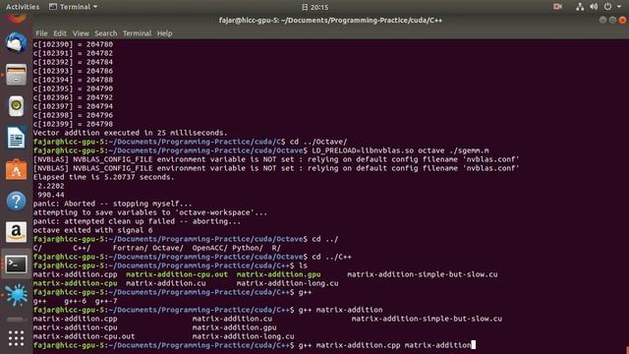Open the Edit menu

pyautogui.click(x=60, y=33)
